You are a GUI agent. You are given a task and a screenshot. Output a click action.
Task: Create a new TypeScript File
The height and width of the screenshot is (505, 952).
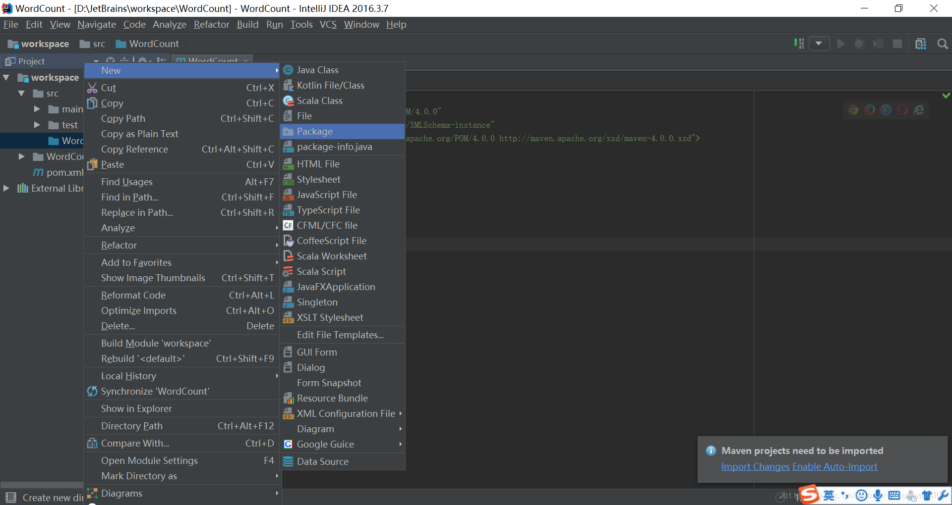pos(343,210)
